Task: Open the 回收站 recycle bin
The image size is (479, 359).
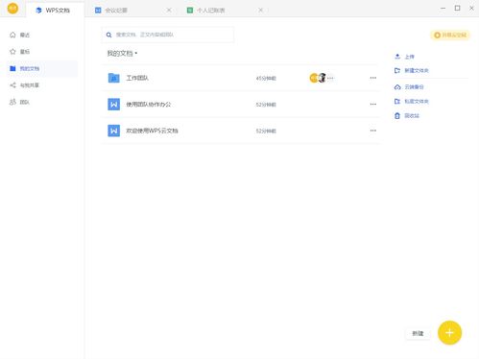Action: (407, 116)
